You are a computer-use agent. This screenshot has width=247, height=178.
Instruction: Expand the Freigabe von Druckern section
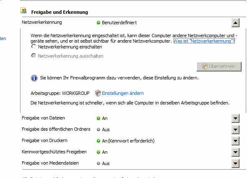235,141
